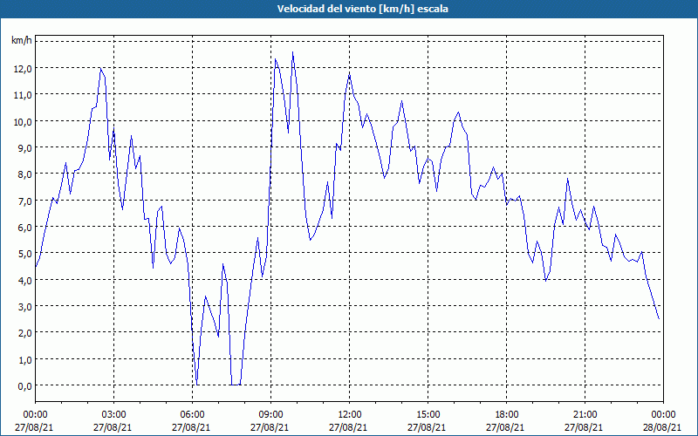This screenshot has height=436, width=698.
Task: Click the chart title 'Velocidad del viento [km/h] escala'
Action: tap(362, 9)
